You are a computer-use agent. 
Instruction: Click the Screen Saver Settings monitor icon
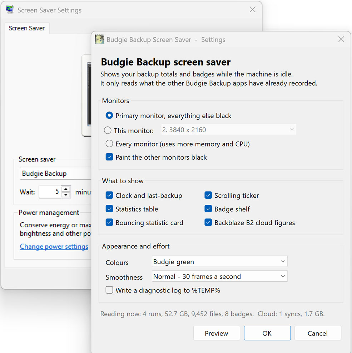[x=10, y=10]
